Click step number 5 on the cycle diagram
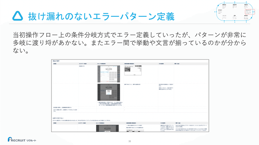 pyautogui.click(x=246, y=22)
